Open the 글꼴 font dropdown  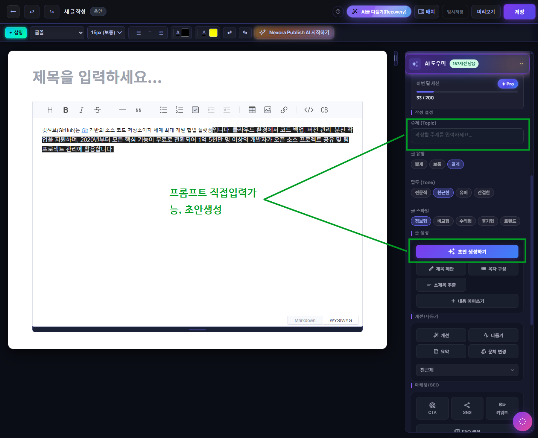(57, 33)
